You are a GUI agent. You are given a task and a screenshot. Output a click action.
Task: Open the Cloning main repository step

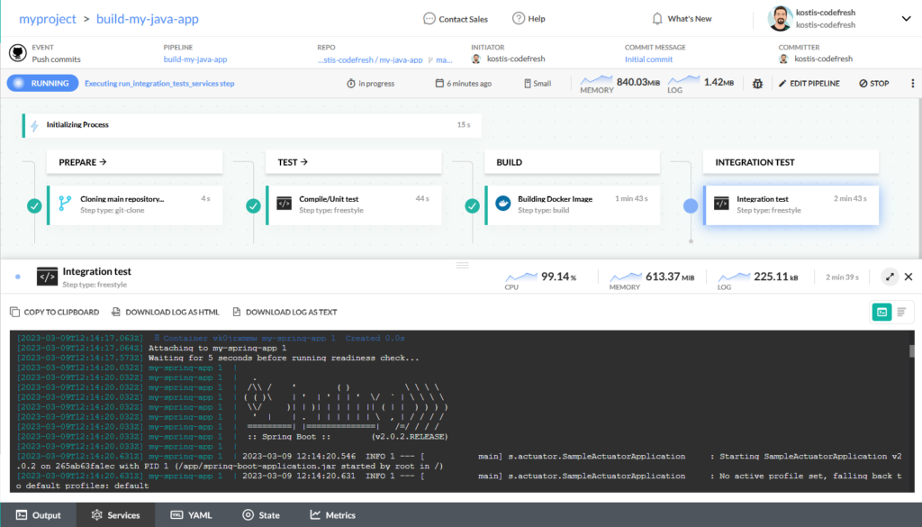[x=135, y=205]
